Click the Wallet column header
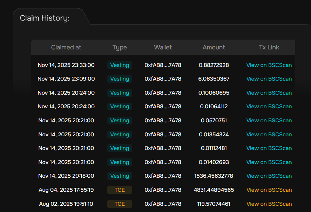The image size is (311, 212). point(163,47)
